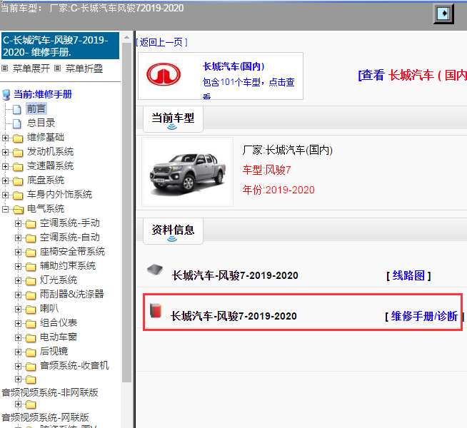Click the 电动车窗 folder icon
The height and width of the screenshot is (428, 467).
click(x=31, y=338)
